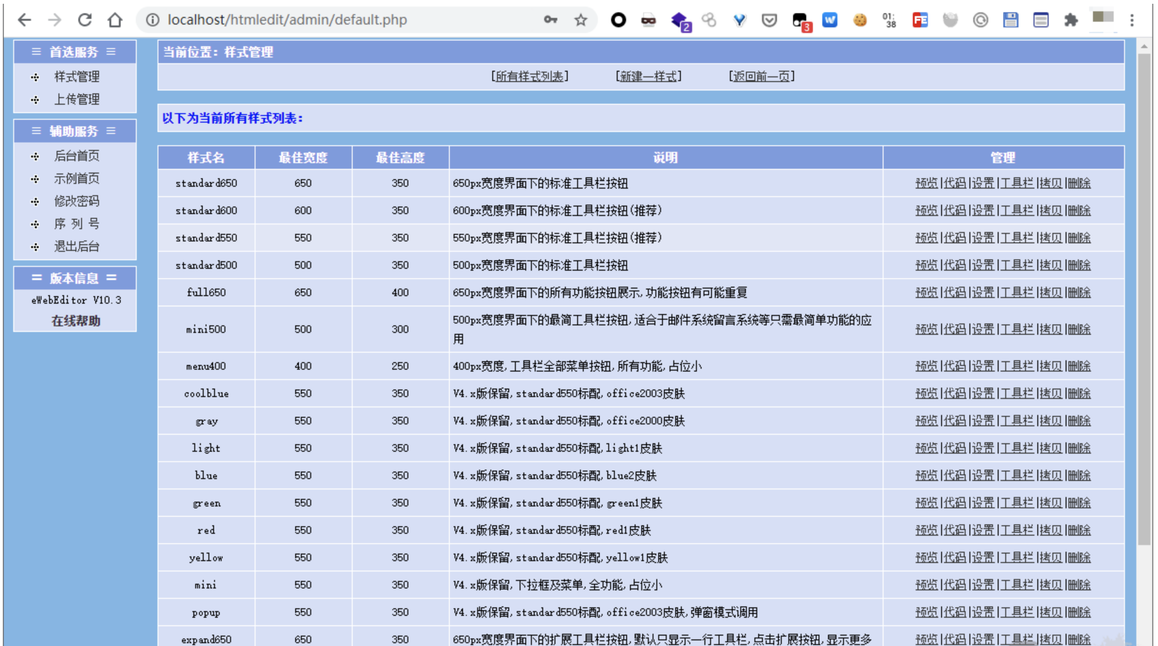
Task: Click 设置 for standard550 row
Action: click(983, 238)
